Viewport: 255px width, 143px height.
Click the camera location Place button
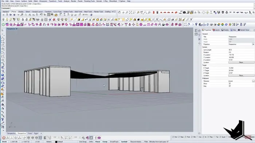tap(241, 62)
